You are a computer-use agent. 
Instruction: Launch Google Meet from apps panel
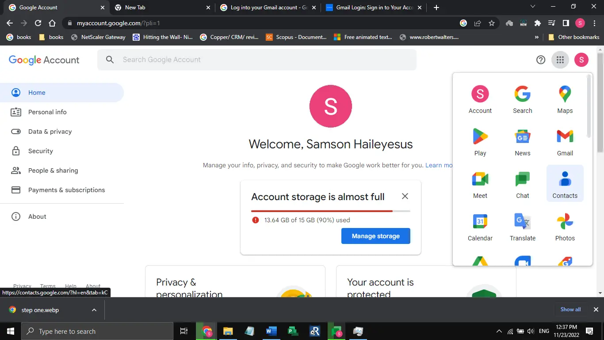pyautogui.click(x=480, y=184)
